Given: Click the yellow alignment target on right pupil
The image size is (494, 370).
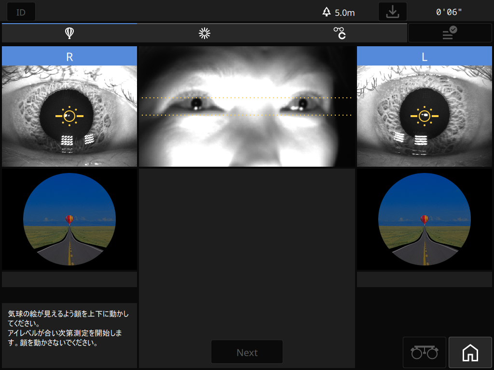Looking at the screenshot, I should [x=69, y=116].
